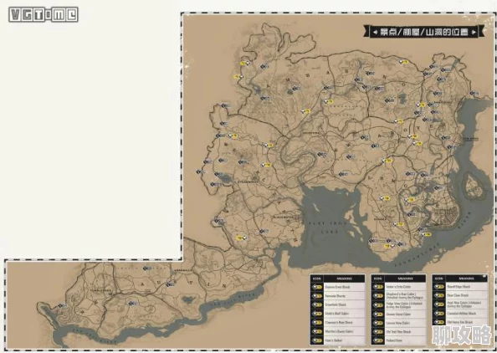The height and width of the screenshot is (353, 497).
Task: Click the icon beside Clawson's Rest Shack in legend
Action: [x=317, y=323]
